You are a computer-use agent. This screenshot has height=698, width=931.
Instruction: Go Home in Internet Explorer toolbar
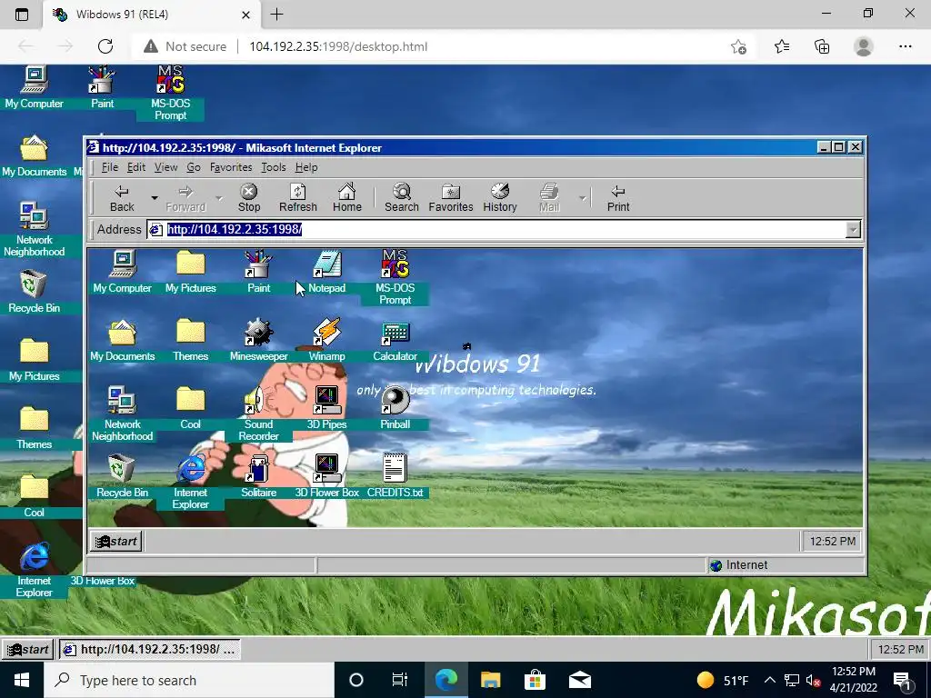(346, 198)
